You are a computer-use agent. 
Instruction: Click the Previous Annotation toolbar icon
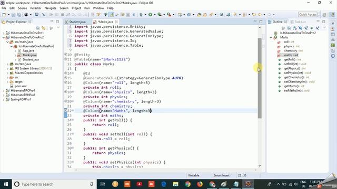point(244,15)
